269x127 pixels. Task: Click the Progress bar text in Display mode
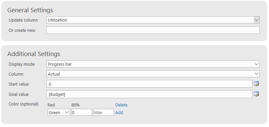(60, 64)
